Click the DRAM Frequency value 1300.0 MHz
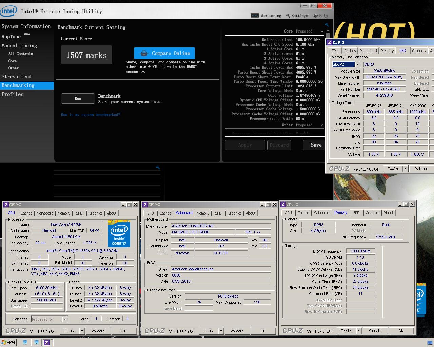The image size is (434, 347). coord(360,251)
